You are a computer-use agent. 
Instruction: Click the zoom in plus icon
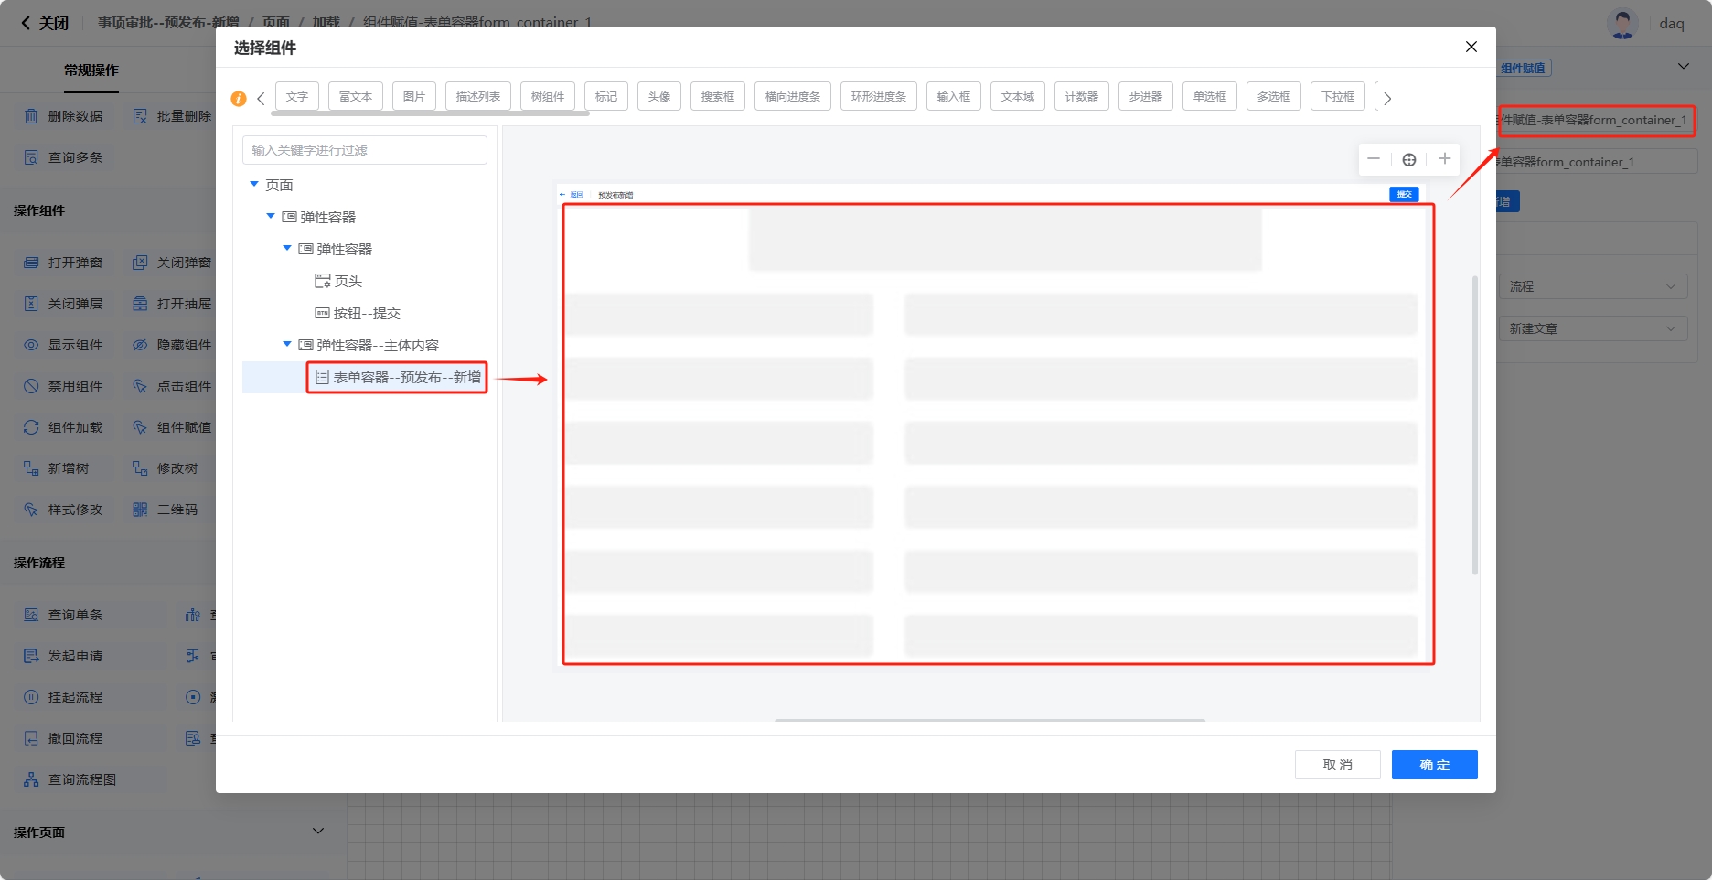click(x=1444, y=159)
